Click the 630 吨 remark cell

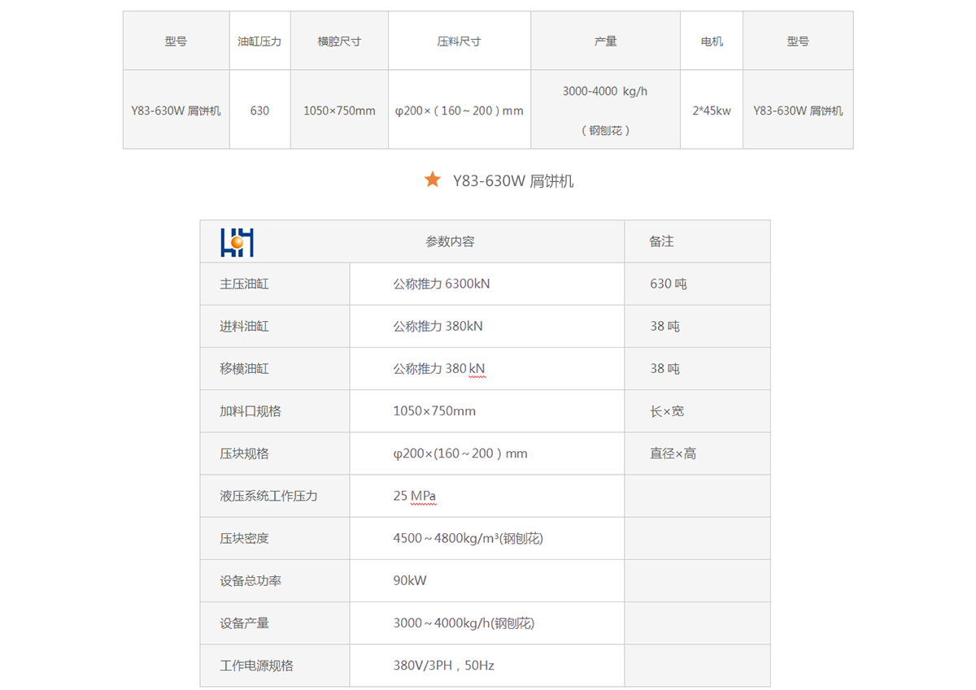pyautogui.click(x=669, y=284)
